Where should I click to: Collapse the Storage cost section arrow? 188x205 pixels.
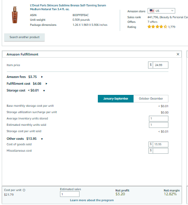tap(44, 91)
